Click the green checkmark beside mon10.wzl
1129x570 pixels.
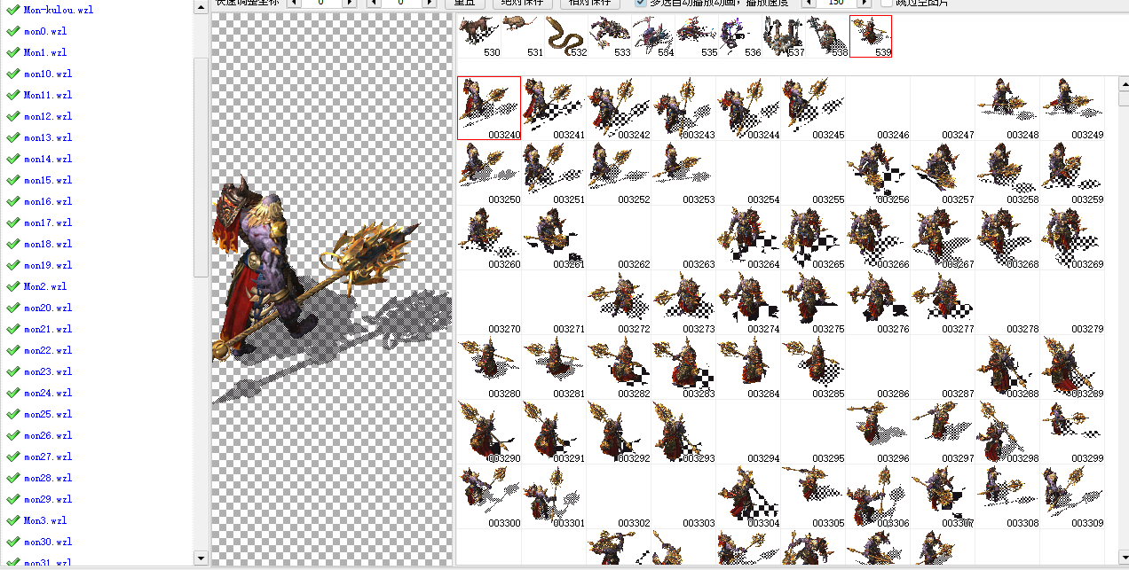pos(12,74)
